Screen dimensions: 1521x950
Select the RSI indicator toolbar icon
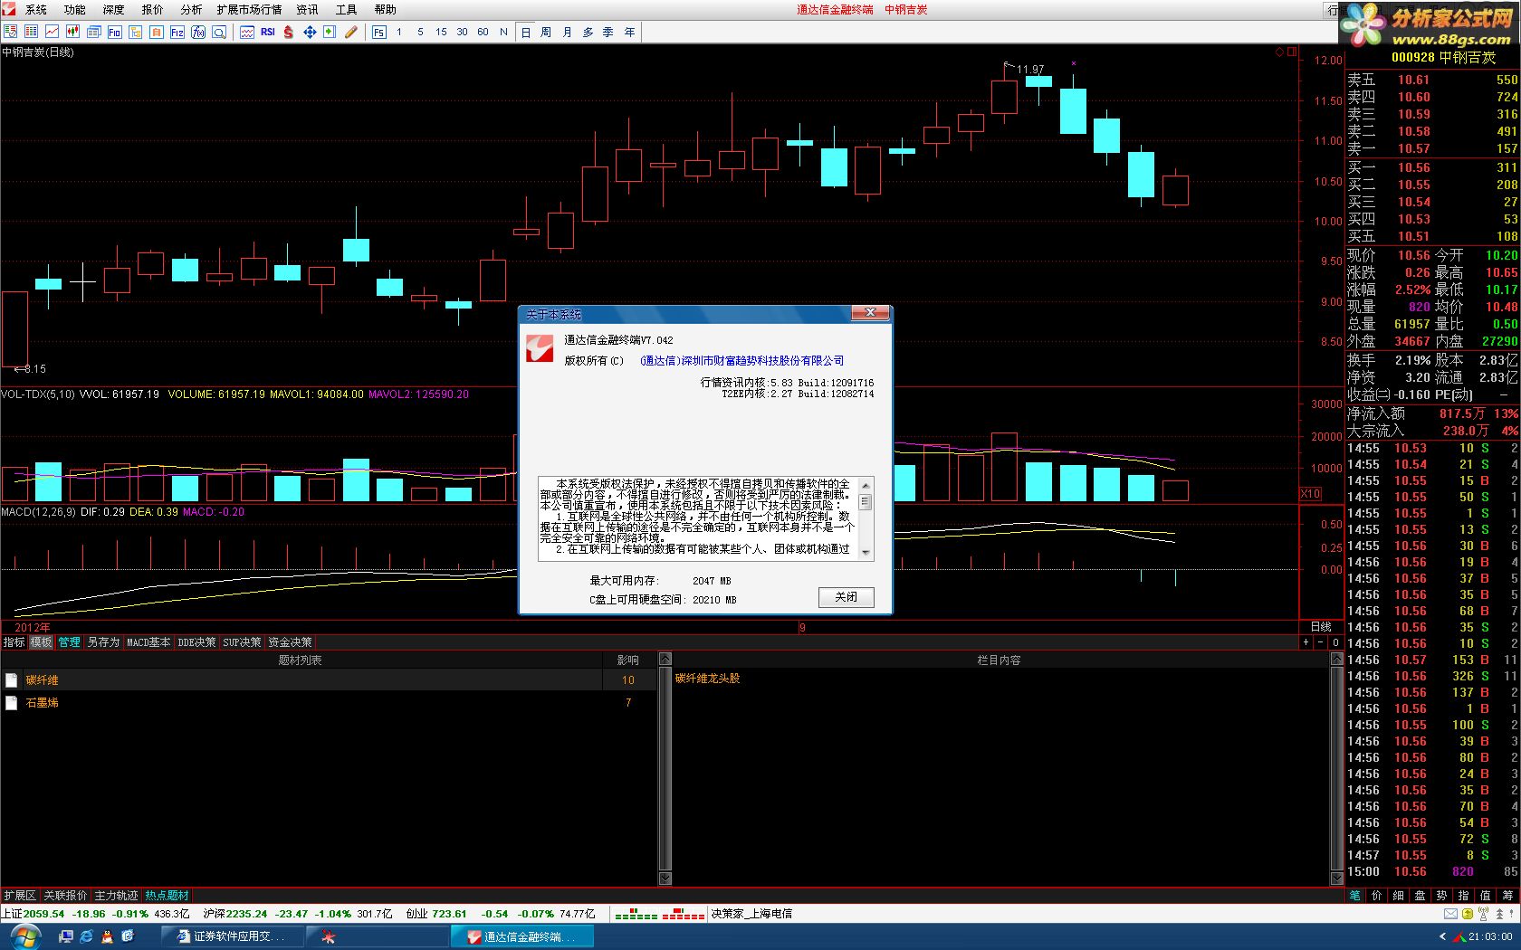[267, 32]
